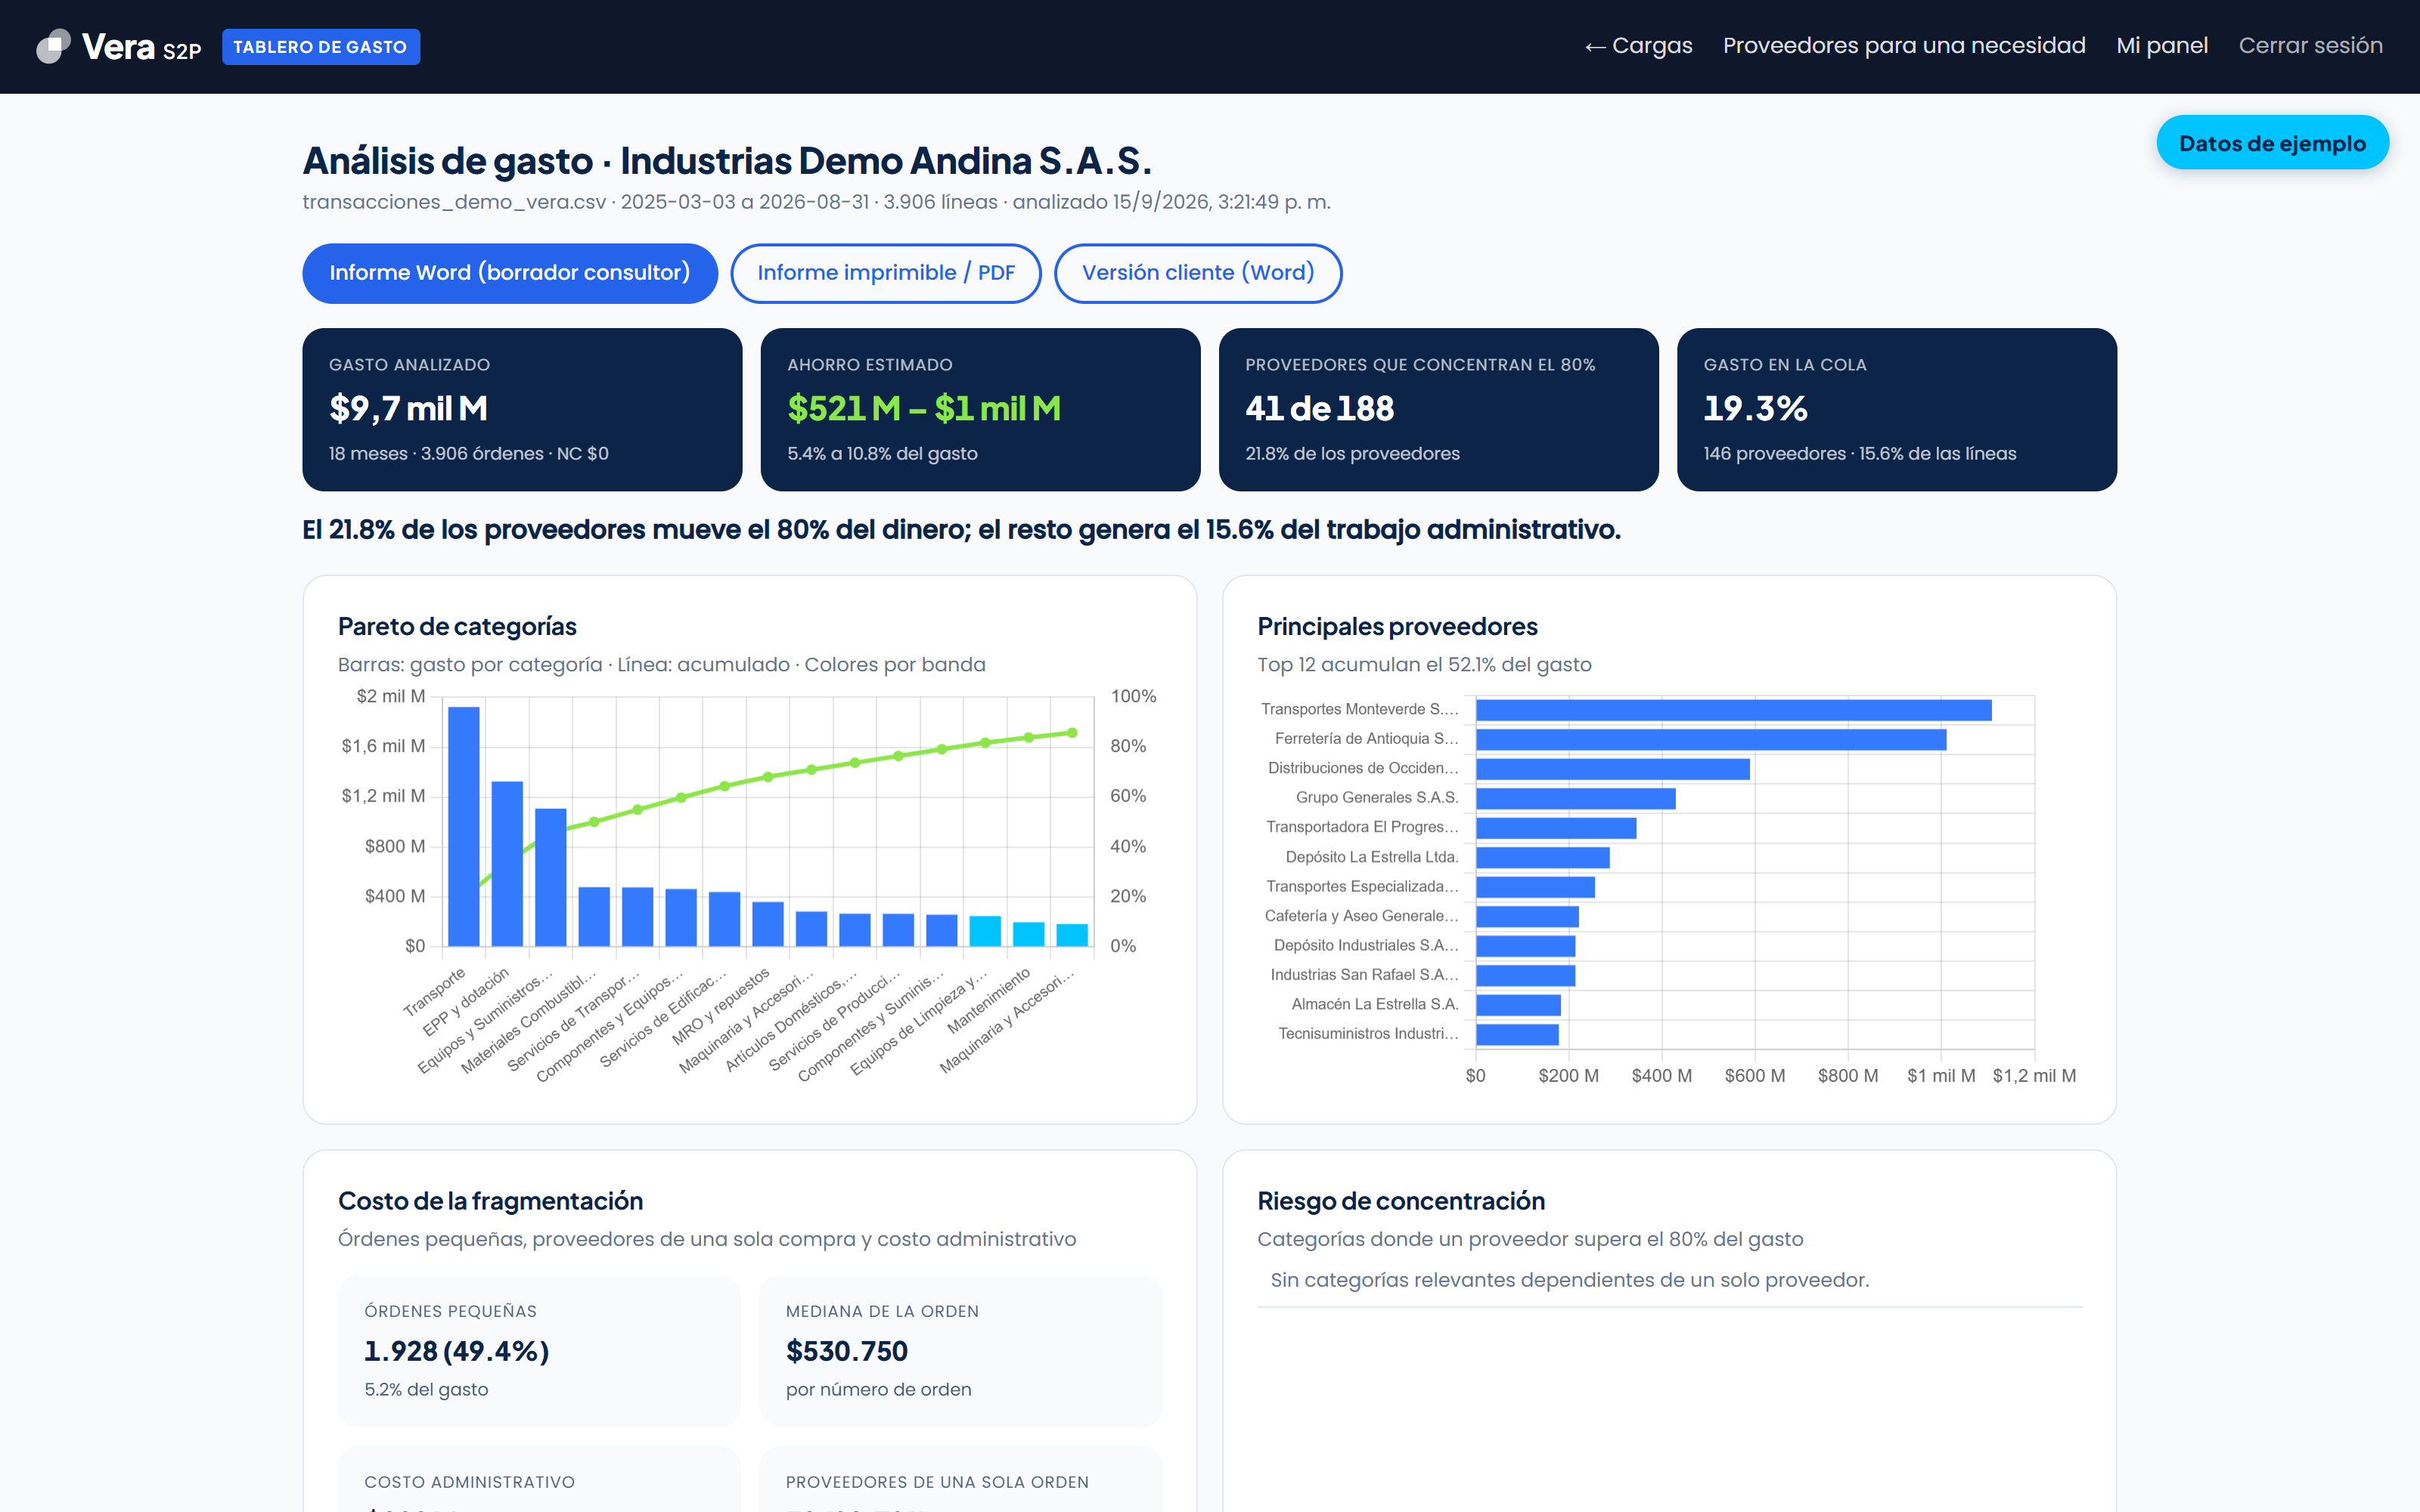Download Informe Word (borrador consultor)
Screen dimensions: 2420x1512
click(x=510, y=273)
